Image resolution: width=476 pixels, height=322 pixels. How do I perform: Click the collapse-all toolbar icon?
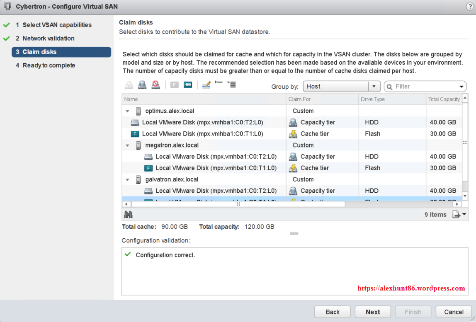(232, 85)
